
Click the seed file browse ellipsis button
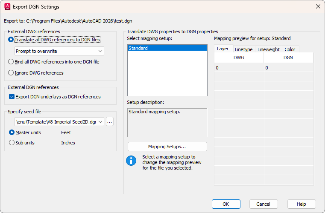point(110,122)
